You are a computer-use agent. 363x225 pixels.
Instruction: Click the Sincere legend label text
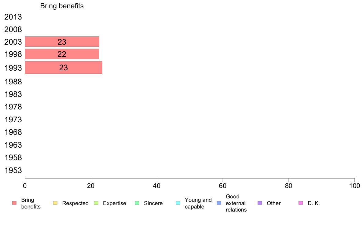pos(153,203)
